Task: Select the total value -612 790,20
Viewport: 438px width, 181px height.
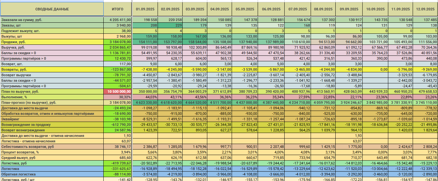Action: (x=118, y=125)
